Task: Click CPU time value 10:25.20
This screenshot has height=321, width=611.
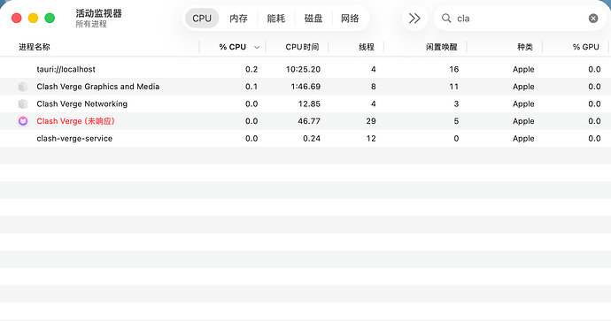Action: (303, 69)
